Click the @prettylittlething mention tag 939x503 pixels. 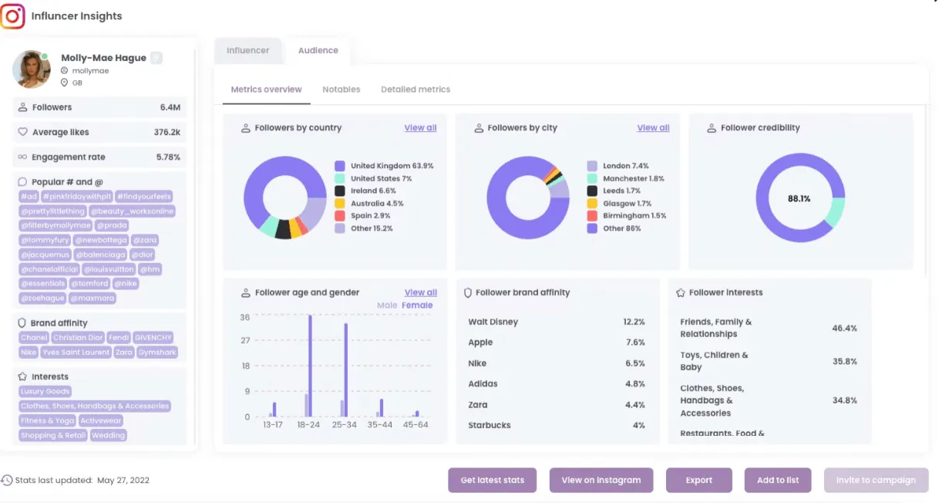pos(52,211)
